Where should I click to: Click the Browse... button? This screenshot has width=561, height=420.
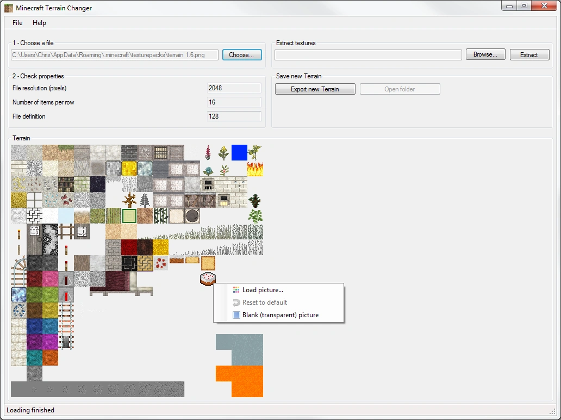(485, 54)
